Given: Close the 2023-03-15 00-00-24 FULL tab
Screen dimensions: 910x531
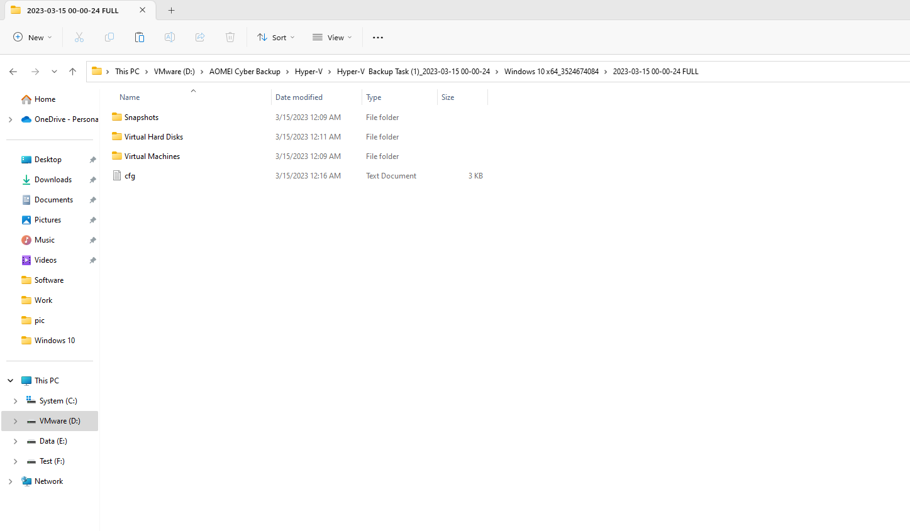Looking at the screenshot, I should pos(143,10).
